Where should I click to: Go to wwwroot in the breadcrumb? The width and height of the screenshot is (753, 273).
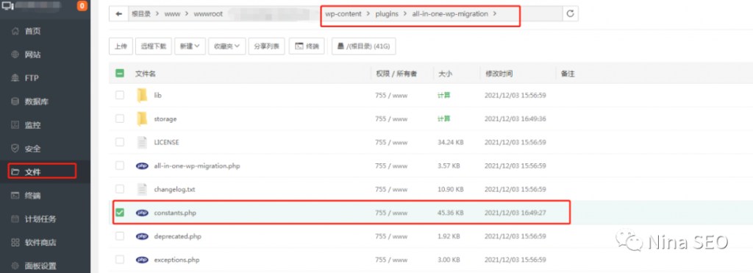pyautogui.click(x=208, y=14)
